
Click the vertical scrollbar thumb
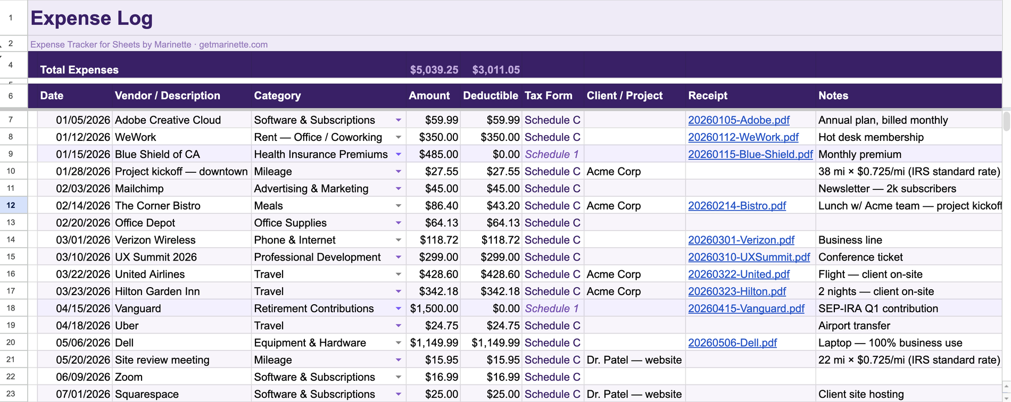click(1006, 121)
